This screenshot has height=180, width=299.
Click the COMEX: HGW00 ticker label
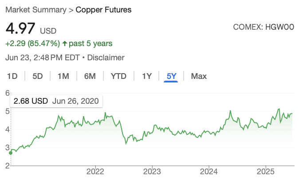click(264, 27)
